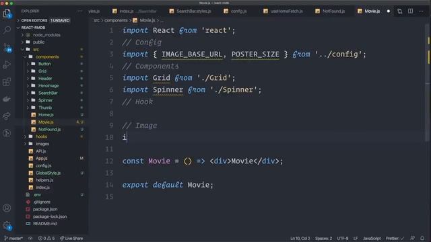Image resolution: width=431 pixels, height=242 pixels.
Task: Open the Explorer view in activity bar
Action: [7, 13]
